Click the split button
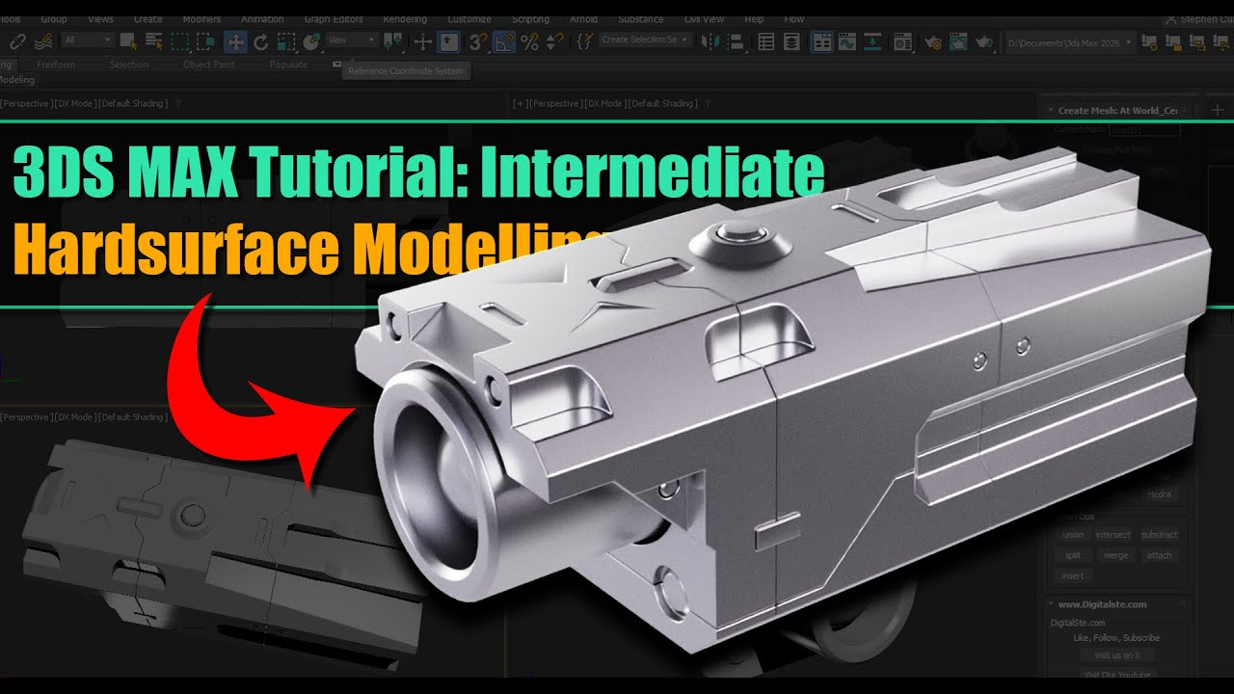1234x694 pixels. [1073, 555]
